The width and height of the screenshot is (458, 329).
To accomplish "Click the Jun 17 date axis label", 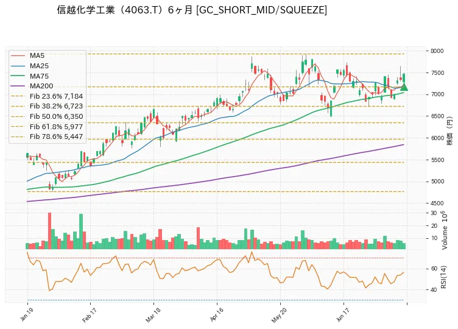I will point(343,315).
